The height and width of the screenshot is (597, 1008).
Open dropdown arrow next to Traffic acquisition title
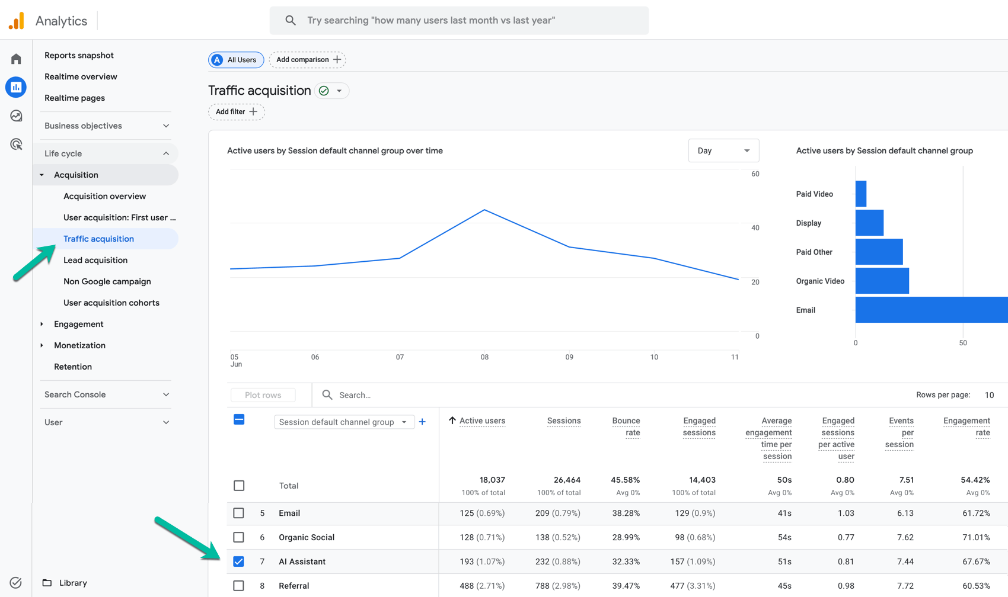(339, 91)
